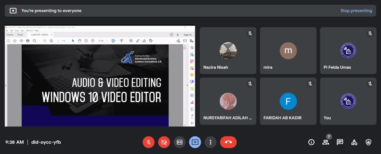381x154 pixels.
Task: Click Stop presenting
Action: 356,11
